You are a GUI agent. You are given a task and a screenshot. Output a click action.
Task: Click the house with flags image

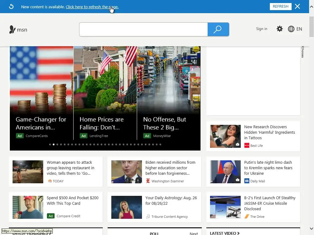point(105,80)
